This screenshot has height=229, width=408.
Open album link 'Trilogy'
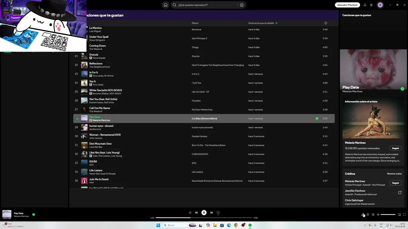(195, 47)
